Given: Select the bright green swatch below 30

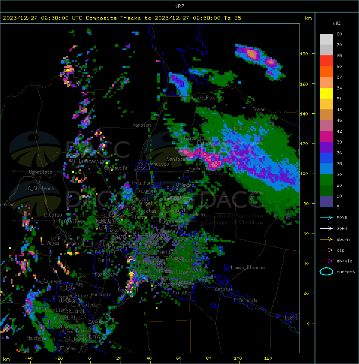Looking at the screenshot, I should 326,180.
